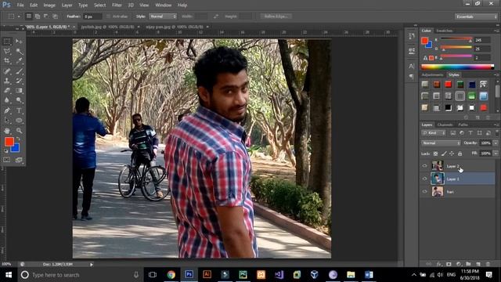Create new fill or adjustment layer

pyautogui.click(x=459, y=264)
